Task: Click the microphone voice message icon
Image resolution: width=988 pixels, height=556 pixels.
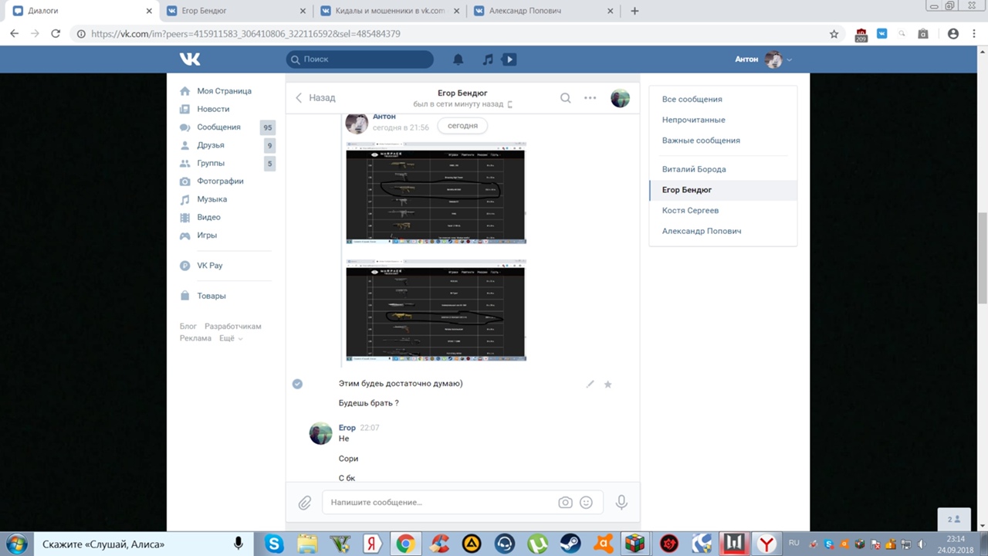Action: (x=621, y=503)
